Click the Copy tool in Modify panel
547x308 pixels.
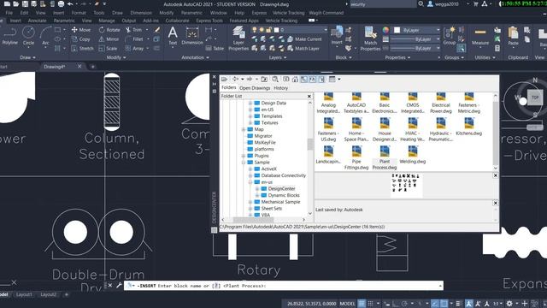[x=81, y=39]
